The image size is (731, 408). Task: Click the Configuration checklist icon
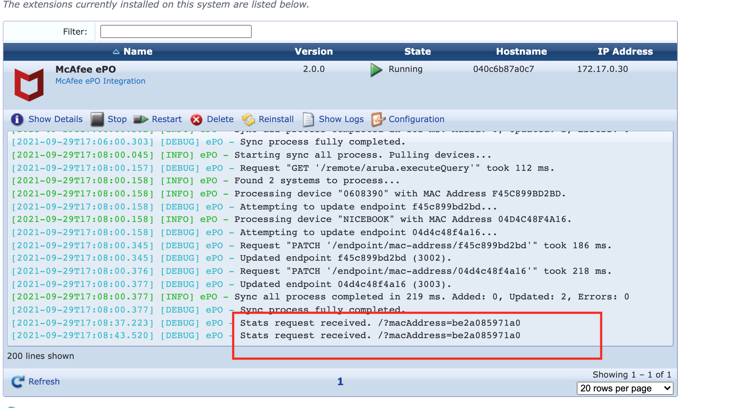point(378,119)
